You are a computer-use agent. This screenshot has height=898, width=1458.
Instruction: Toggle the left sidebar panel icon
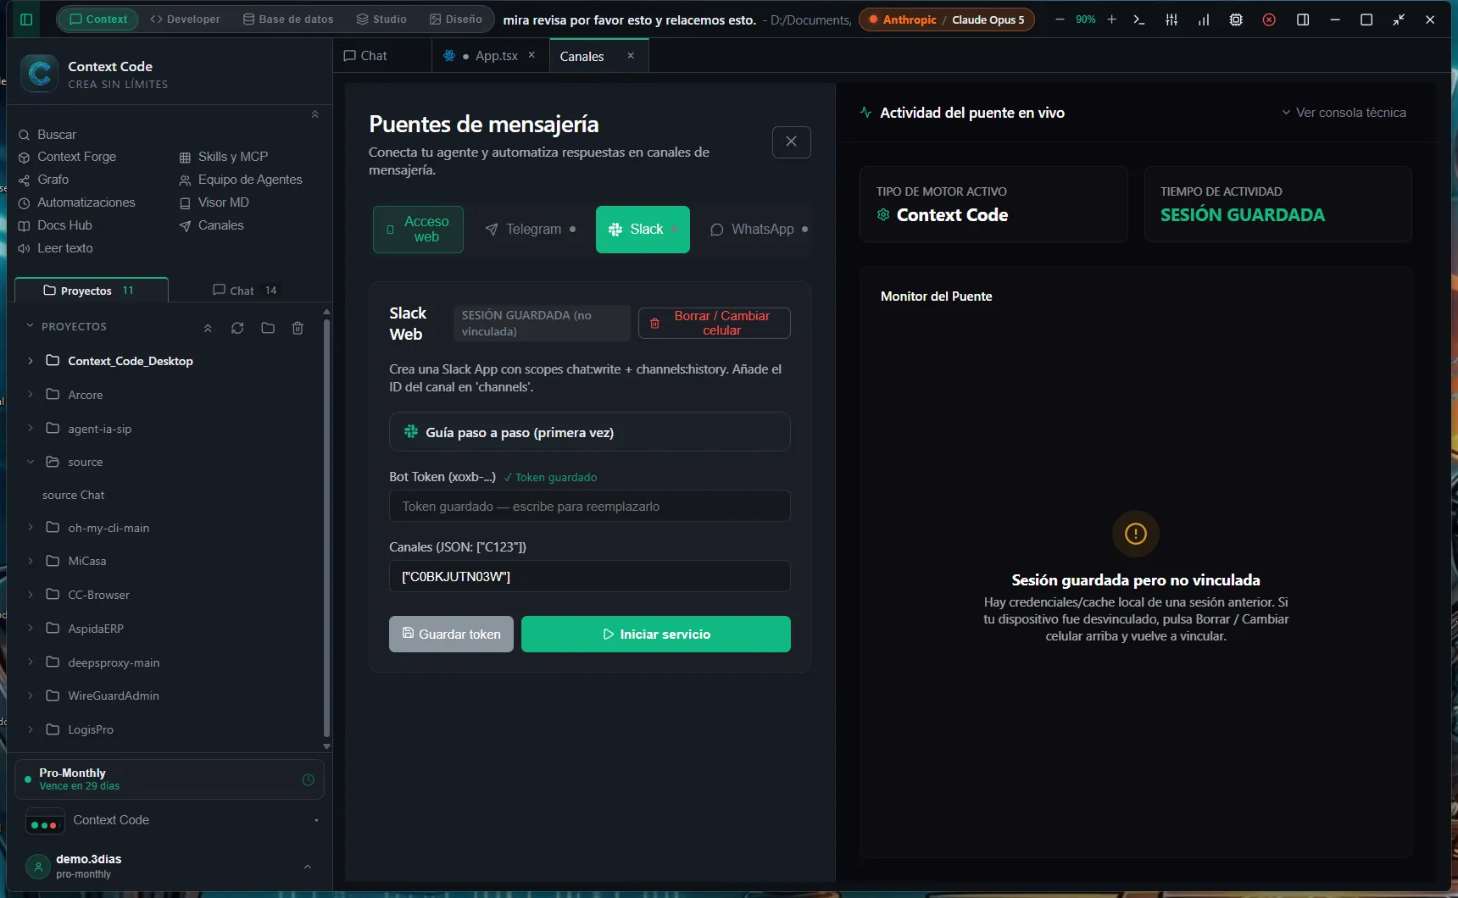click(26, 19)
